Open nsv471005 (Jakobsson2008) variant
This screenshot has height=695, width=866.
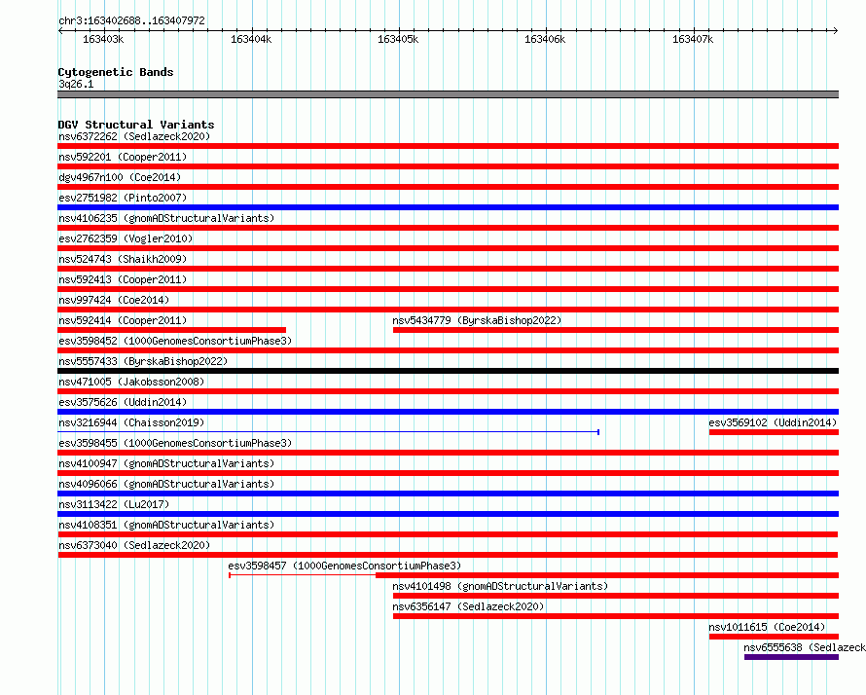(x=131, y=382)
